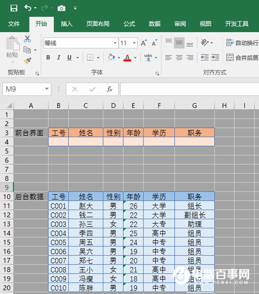Select the Format Painter brush
259x294 pixels.
[x=27, y=61]
